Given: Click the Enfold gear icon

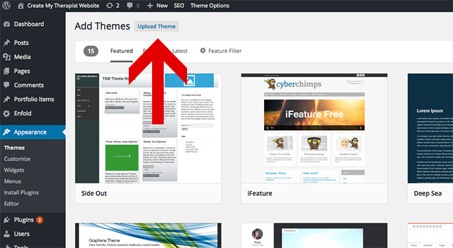Looking at the screenshot, I should [6, 113].
